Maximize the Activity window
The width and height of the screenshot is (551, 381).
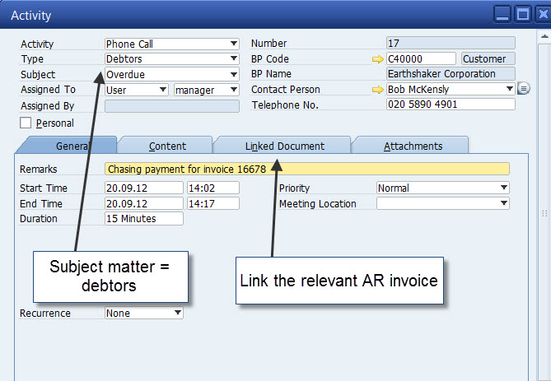coord(521,14)
